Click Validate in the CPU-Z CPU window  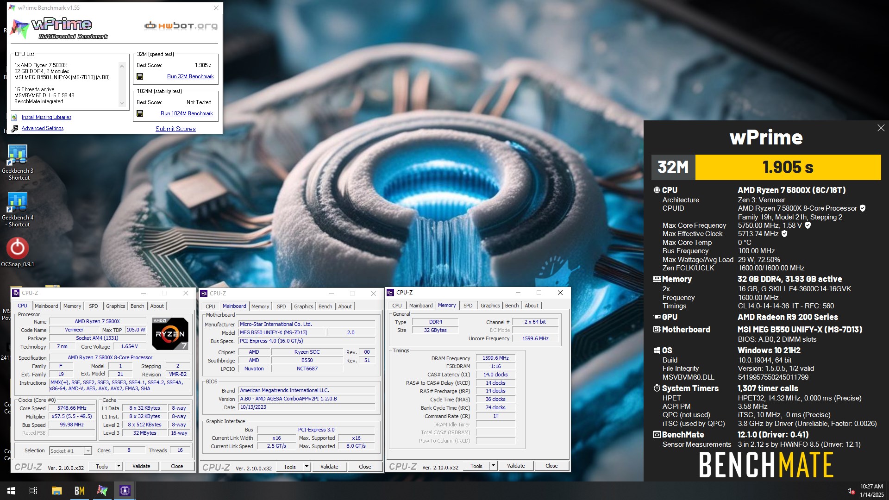[x=141, y=467]
